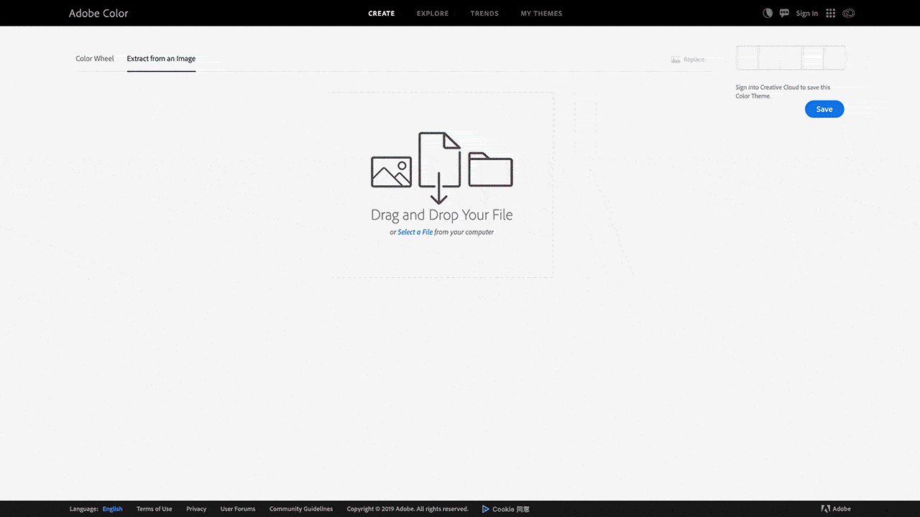The height and width of the screenshot is (517, 920).
Task: Toggle the dark/light theme moon icon
Action: point(768,13)
